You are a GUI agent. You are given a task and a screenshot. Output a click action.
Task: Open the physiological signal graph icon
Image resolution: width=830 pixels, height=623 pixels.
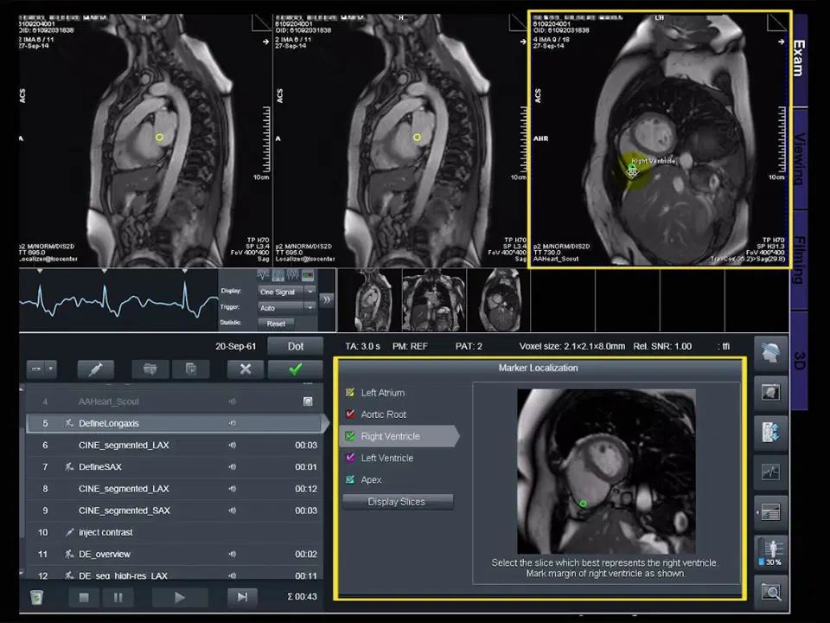point(770,472)
